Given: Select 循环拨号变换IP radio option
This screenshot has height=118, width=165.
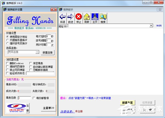Looking at the screenshot, I should [x=7, y=43].
